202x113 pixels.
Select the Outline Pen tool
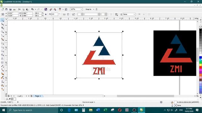[x=2, y=82]
